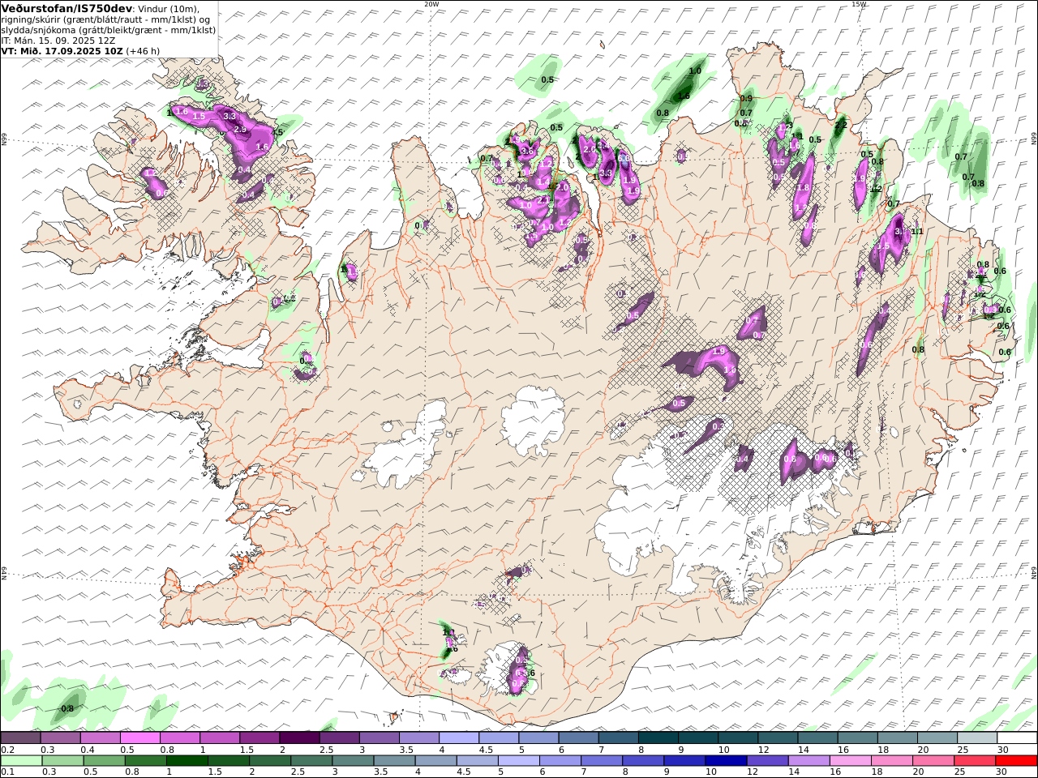1038x778 pixels.
Task: Pick snow legend swatch between 4 and 4.5
Action: [458, 737]
